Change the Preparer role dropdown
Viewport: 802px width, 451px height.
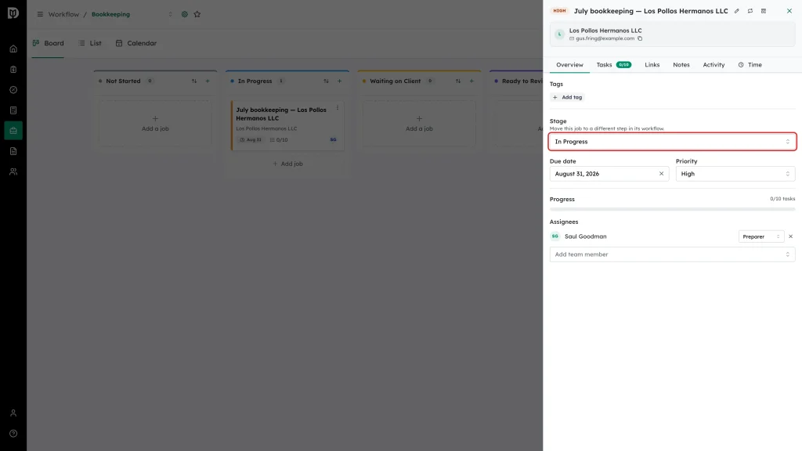[761, 236]
